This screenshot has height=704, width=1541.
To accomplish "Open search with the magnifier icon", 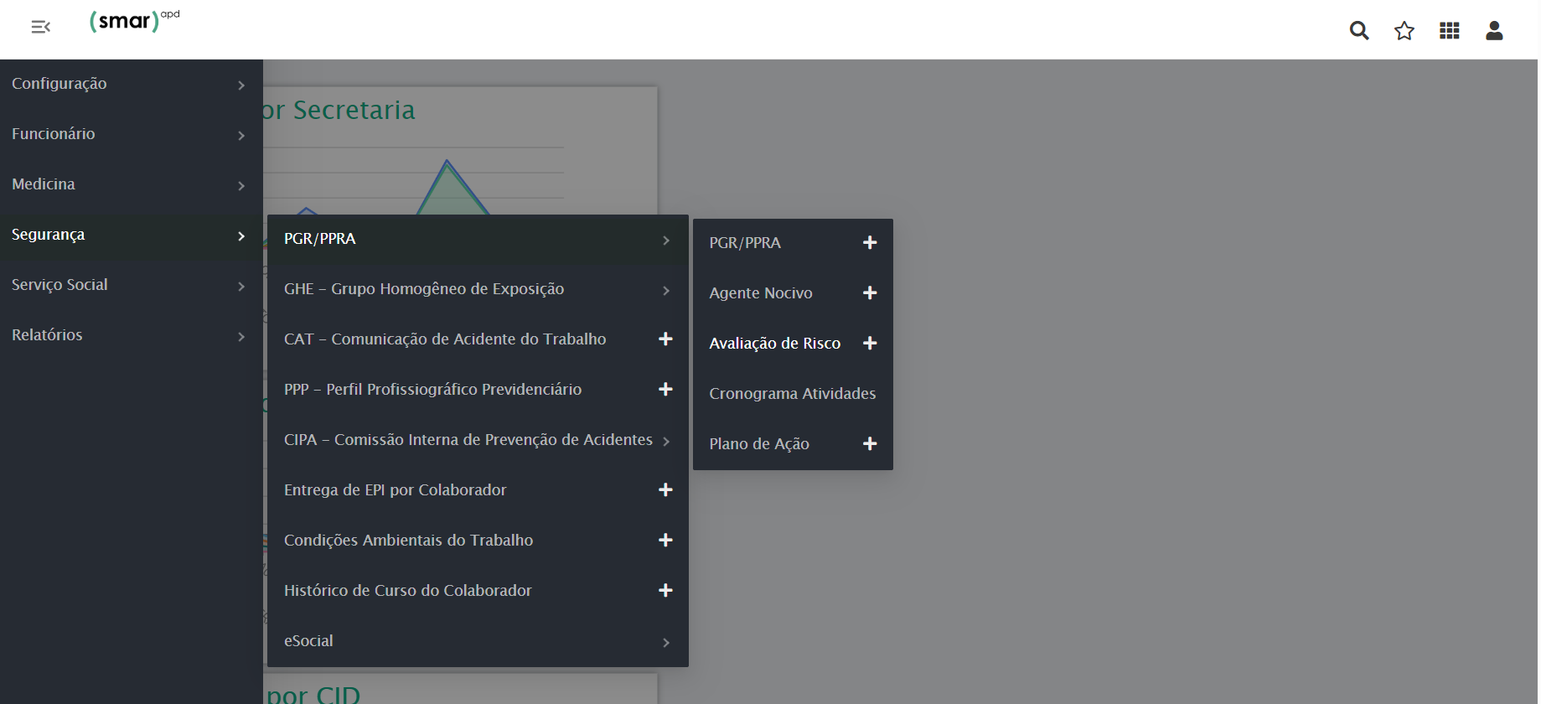I will (1358, 31).
